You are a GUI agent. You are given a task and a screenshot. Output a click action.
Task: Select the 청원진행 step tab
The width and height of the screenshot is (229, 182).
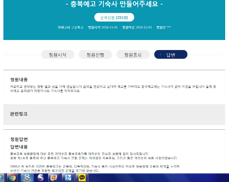click(x=95, y=55)
